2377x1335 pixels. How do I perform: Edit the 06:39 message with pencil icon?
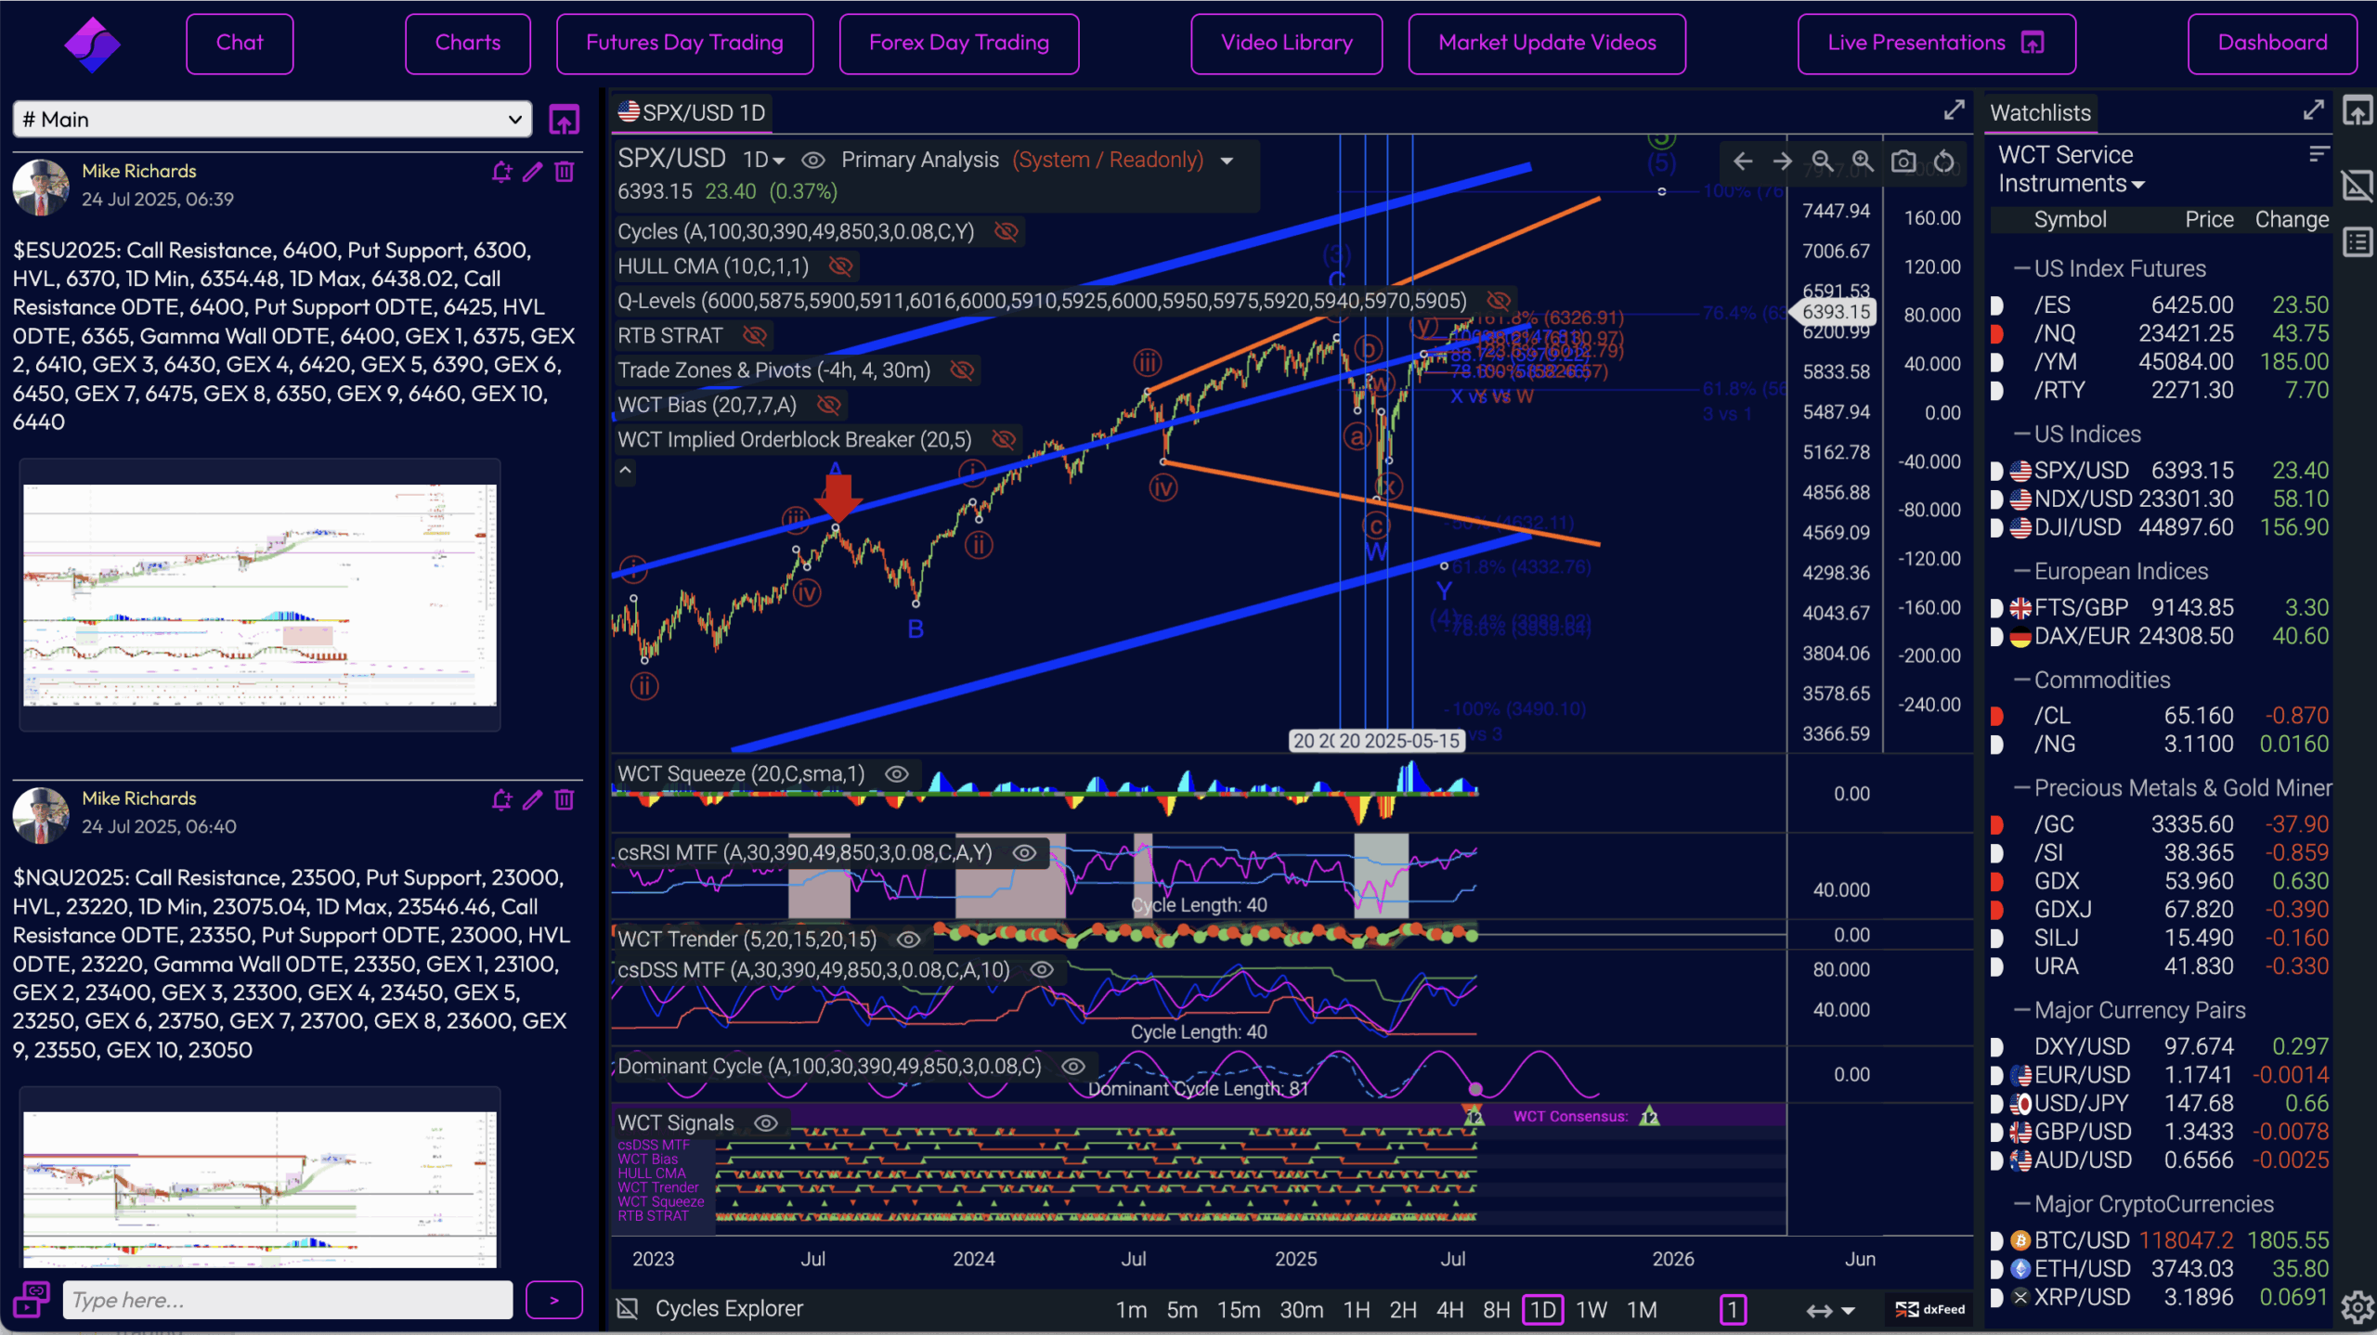tap(532, 172)
